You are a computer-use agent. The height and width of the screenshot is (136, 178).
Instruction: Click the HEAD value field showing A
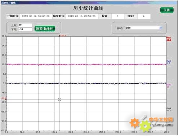pos(144,16)
